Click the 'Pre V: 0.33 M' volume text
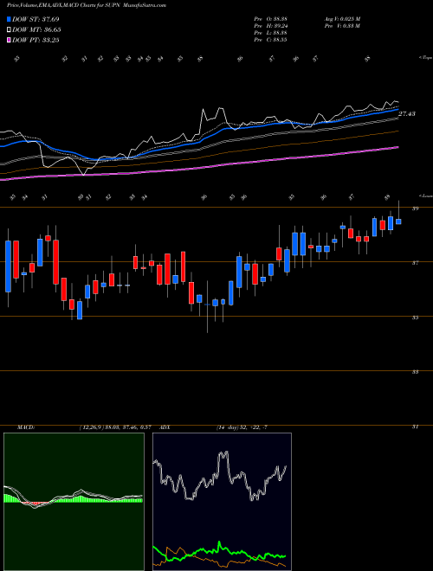This screenshot has width=433, height=571. [341, 26]
